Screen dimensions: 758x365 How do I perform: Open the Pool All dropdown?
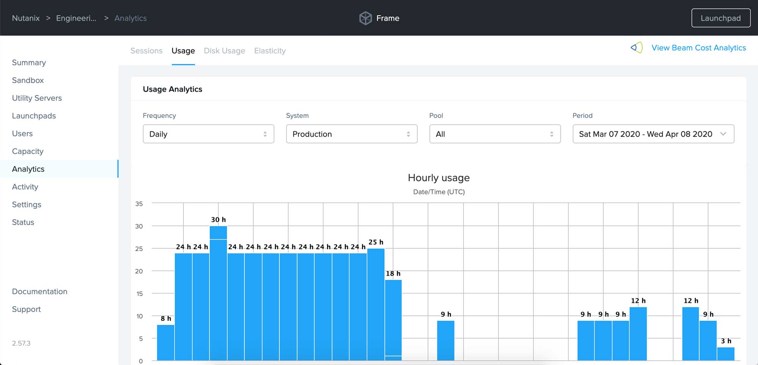pos(495,134)
